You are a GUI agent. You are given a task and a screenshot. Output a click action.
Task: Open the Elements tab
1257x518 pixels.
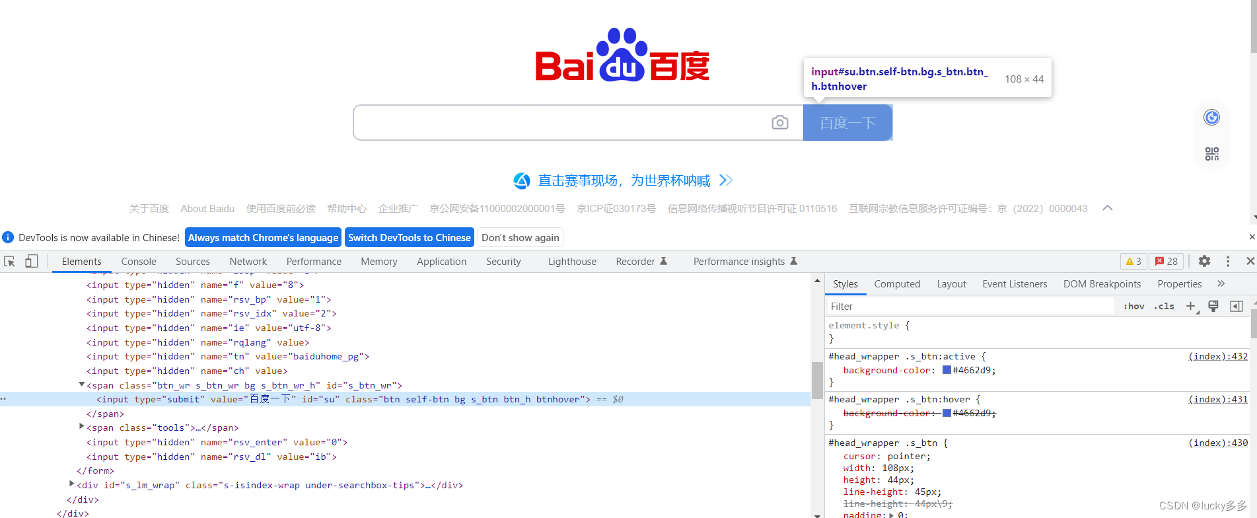coord(82,262)
